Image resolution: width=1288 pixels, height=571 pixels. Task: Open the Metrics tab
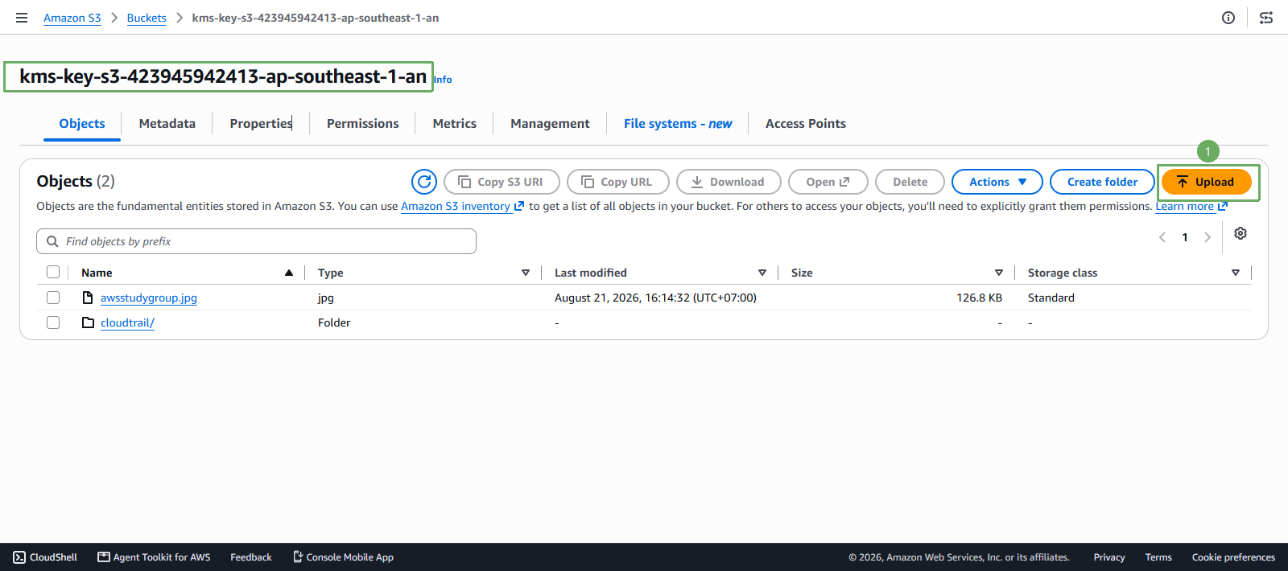[x=455, y=124]
